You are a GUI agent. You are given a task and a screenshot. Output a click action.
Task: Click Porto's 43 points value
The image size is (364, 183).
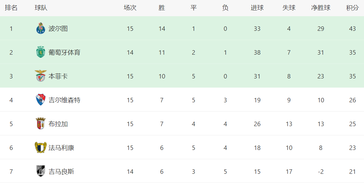pyautogui.click(x=352, y=29)
